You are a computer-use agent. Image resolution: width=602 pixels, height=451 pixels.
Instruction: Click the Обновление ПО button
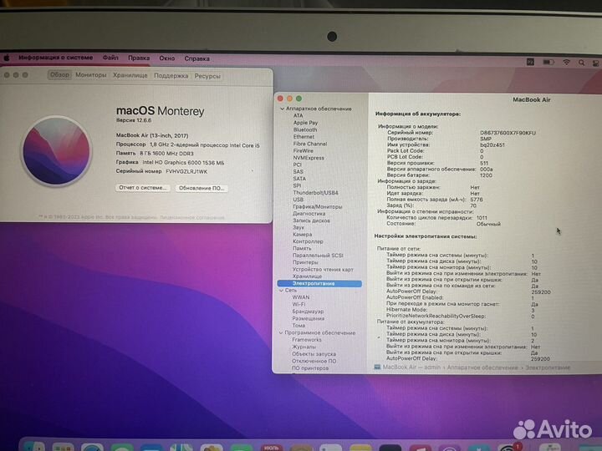(202, 188)
